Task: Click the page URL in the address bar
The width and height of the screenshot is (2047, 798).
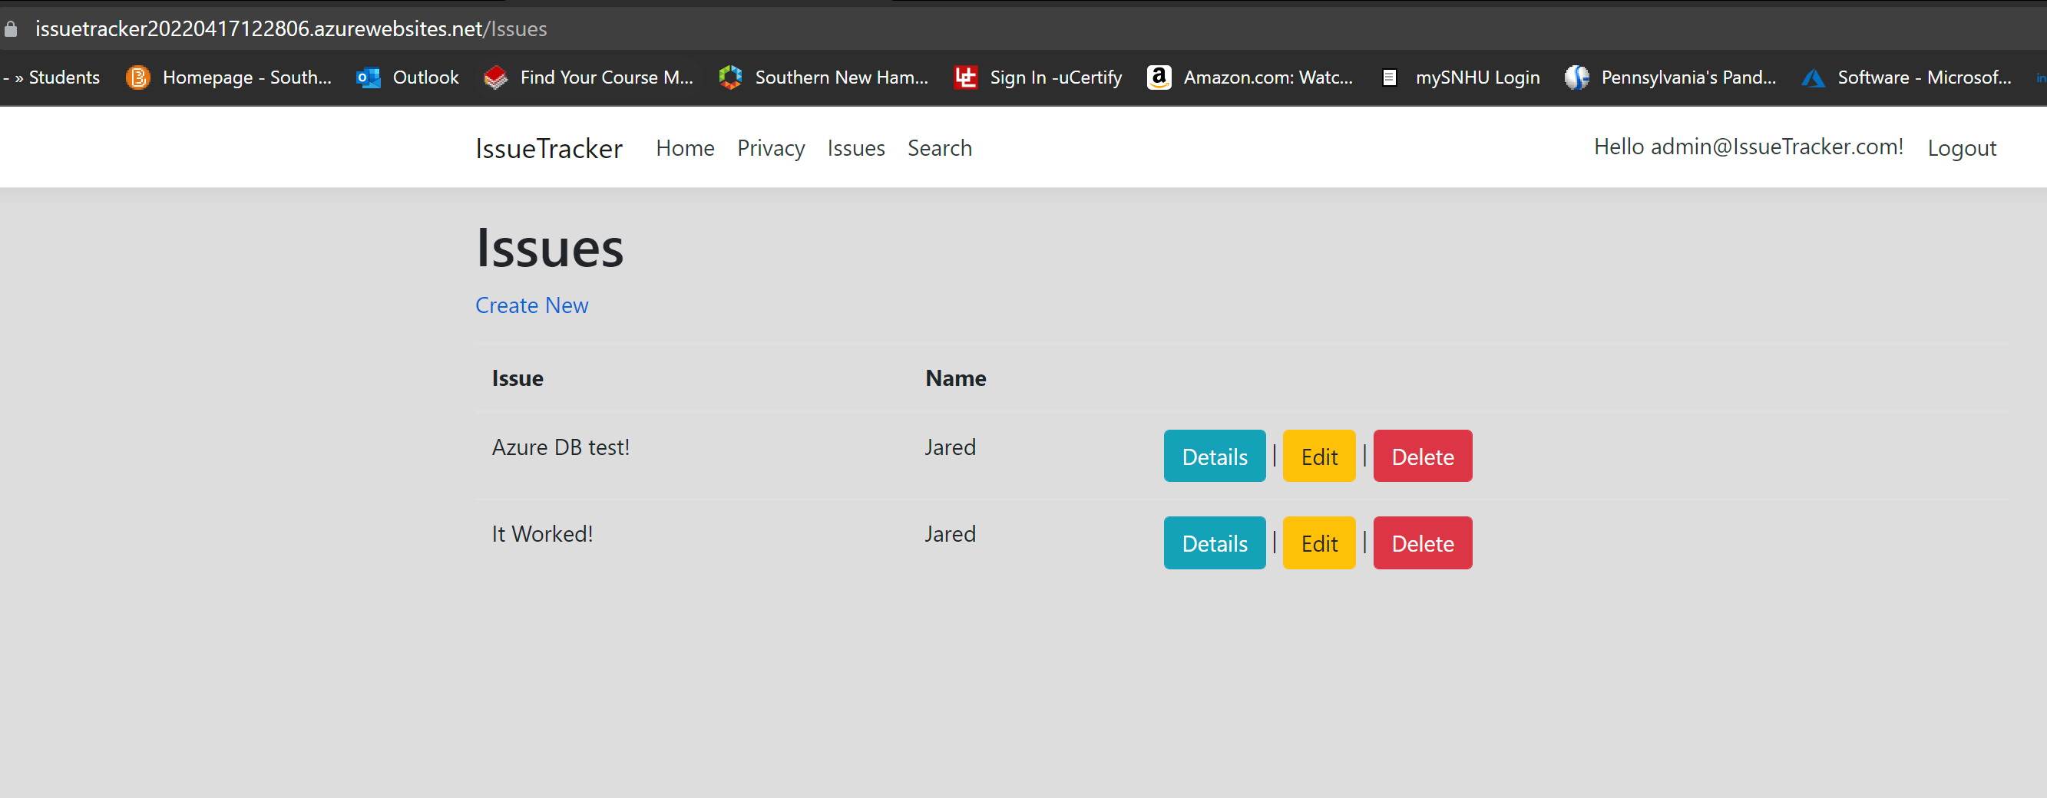Action: pos(291,29)
